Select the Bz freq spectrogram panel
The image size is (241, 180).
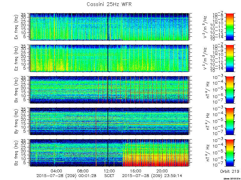tap(109, 153)
